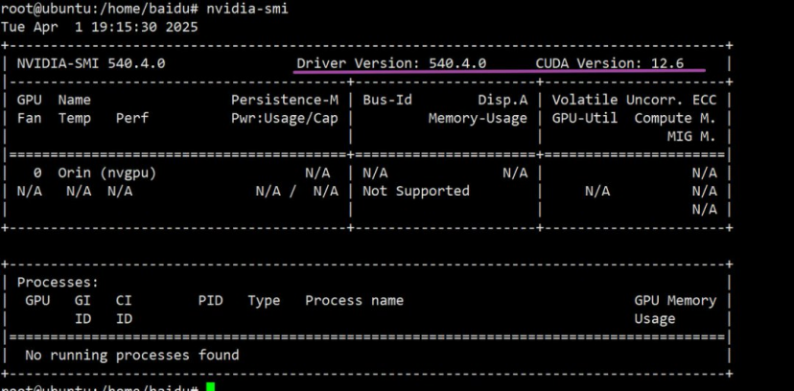This screenshot has width=794, height=391.
Task: Select the NVIDIA-SMI 540.4.0 text
Action: pos(91,64)
